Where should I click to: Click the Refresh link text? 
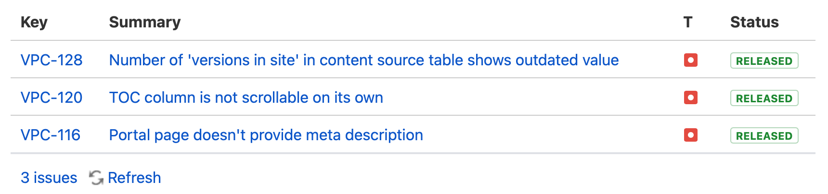point(134,178)
